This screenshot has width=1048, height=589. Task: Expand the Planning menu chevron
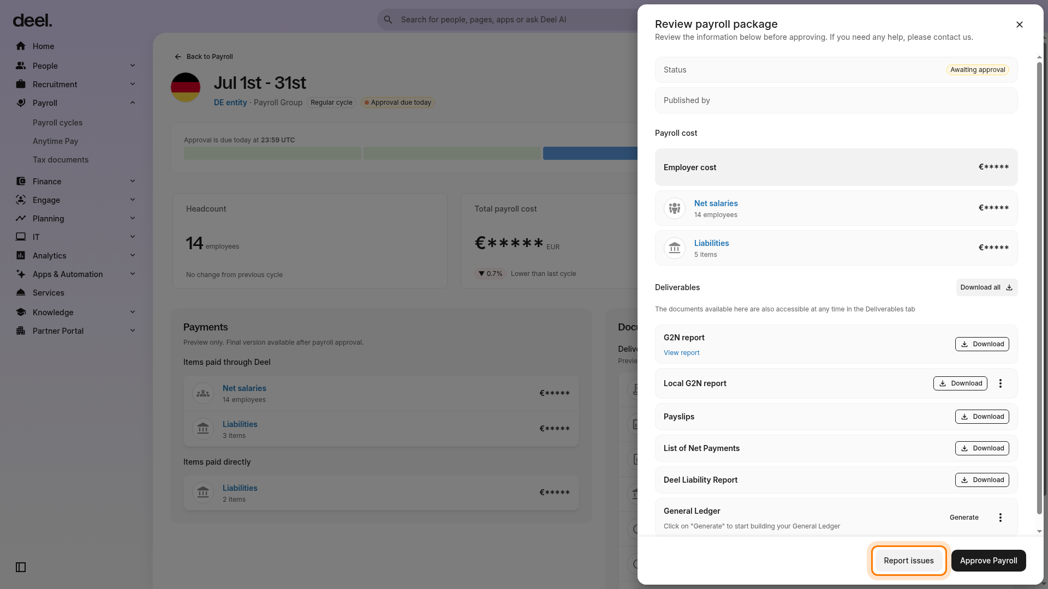click(133, 219)
